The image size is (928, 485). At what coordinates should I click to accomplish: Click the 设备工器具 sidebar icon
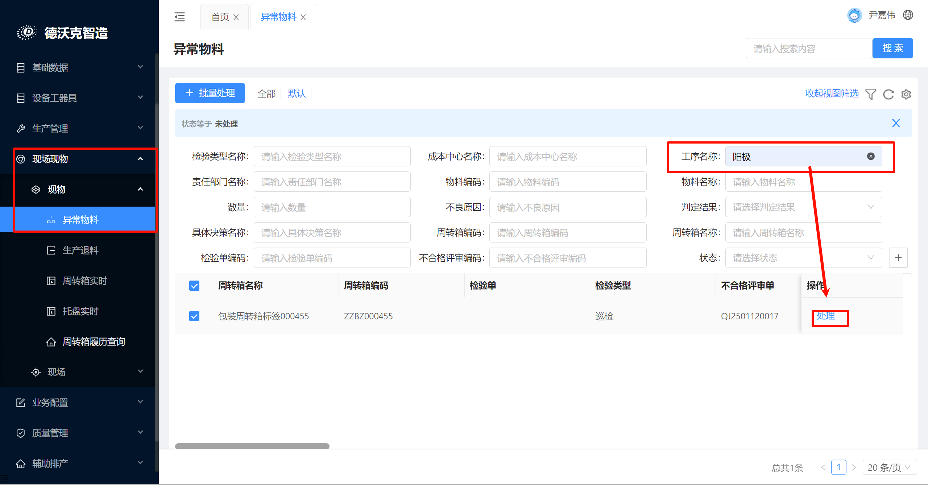tap(21, 98)
